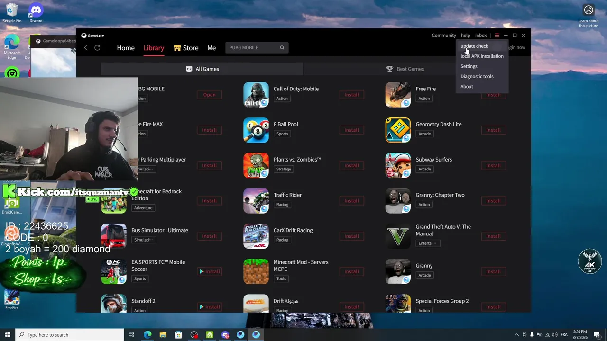Image resolution: width=607 pixels, height=341 pixels.
Task: Click the Sports tag under 8 Ball Pool
Action: coord(282,134)
